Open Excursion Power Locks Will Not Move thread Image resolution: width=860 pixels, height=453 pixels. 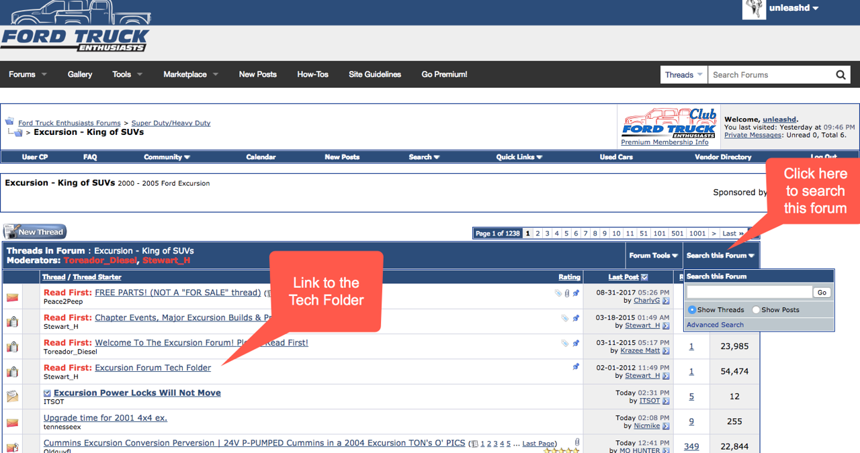pyautogui.click(x=137, y=393)
